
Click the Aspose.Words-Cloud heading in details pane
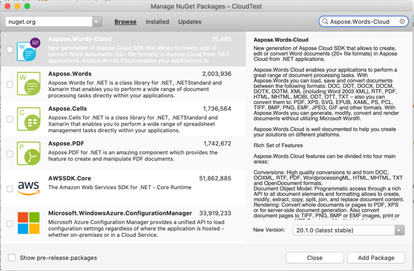pyautogui.click(x=281, y=40)
